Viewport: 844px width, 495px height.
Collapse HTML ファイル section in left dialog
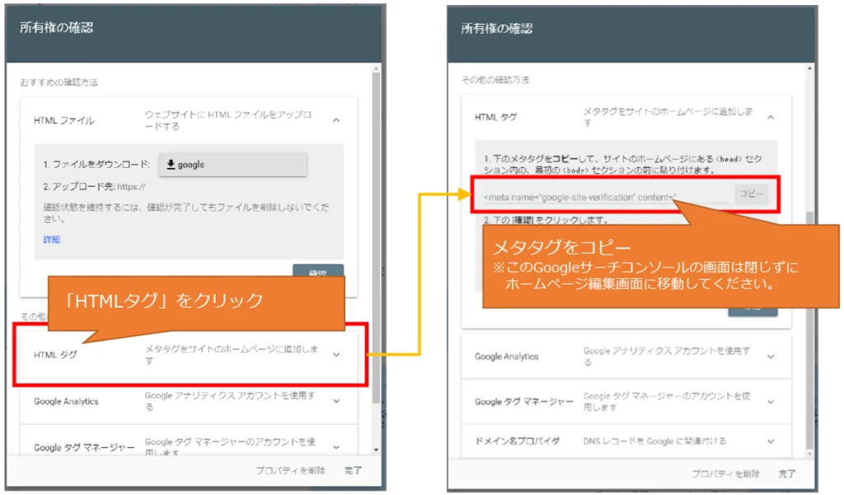[x=336, y=120]
